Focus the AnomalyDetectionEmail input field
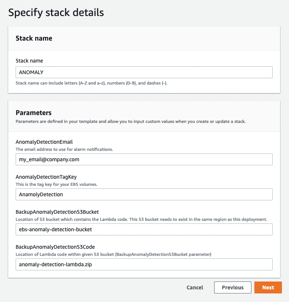Image resolution: width=289 pixels, height=302 pixels. (x=144, y=159)
